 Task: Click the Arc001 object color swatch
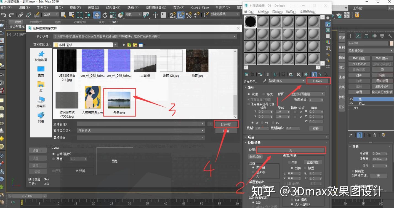(x=391, y=44)
